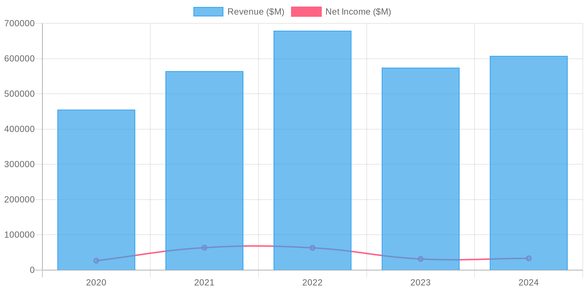Click the 700000 y-axis tick label
The width and height of the screenshot is (585, 292).
[x=19, y=23]
